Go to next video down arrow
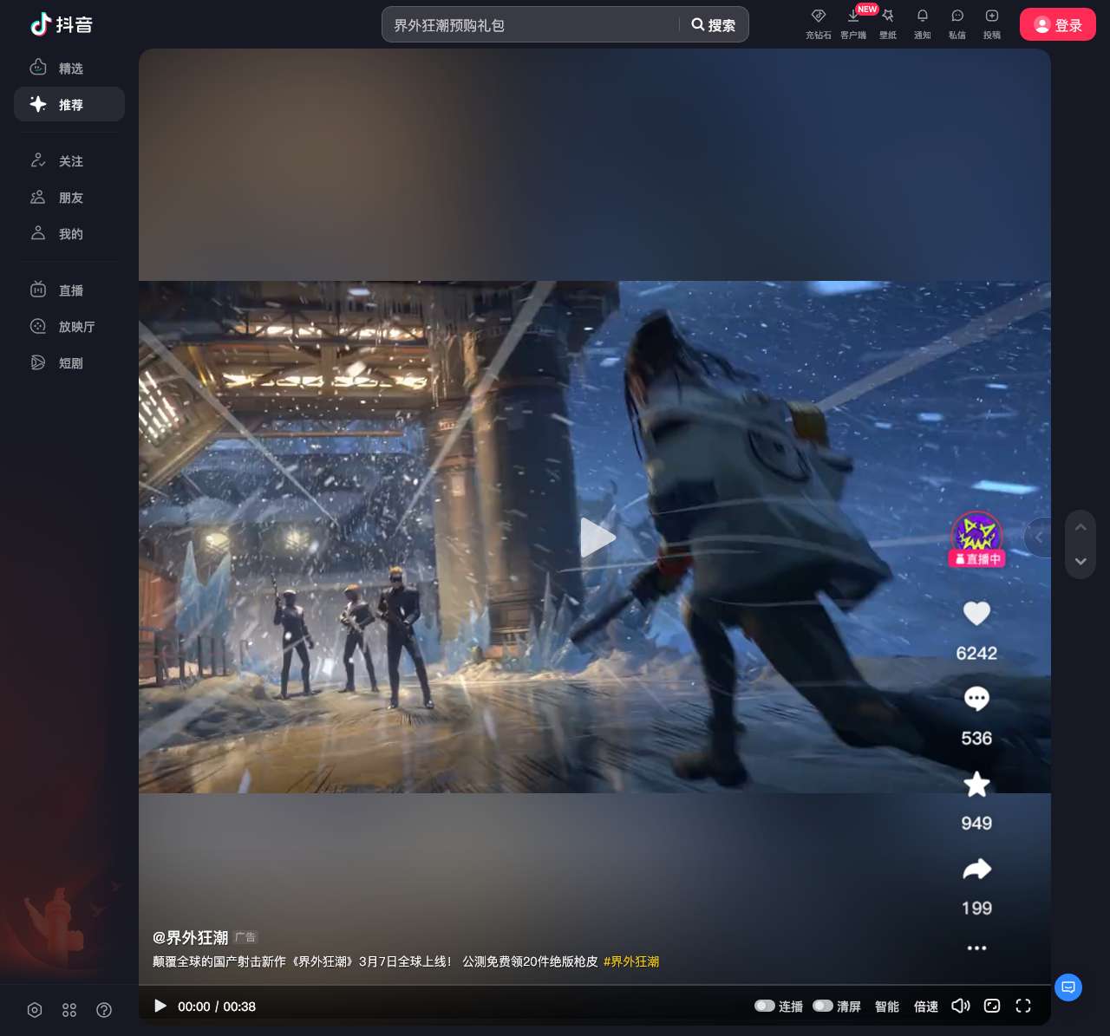The image size is (1110, 1036). (1081, 561)
